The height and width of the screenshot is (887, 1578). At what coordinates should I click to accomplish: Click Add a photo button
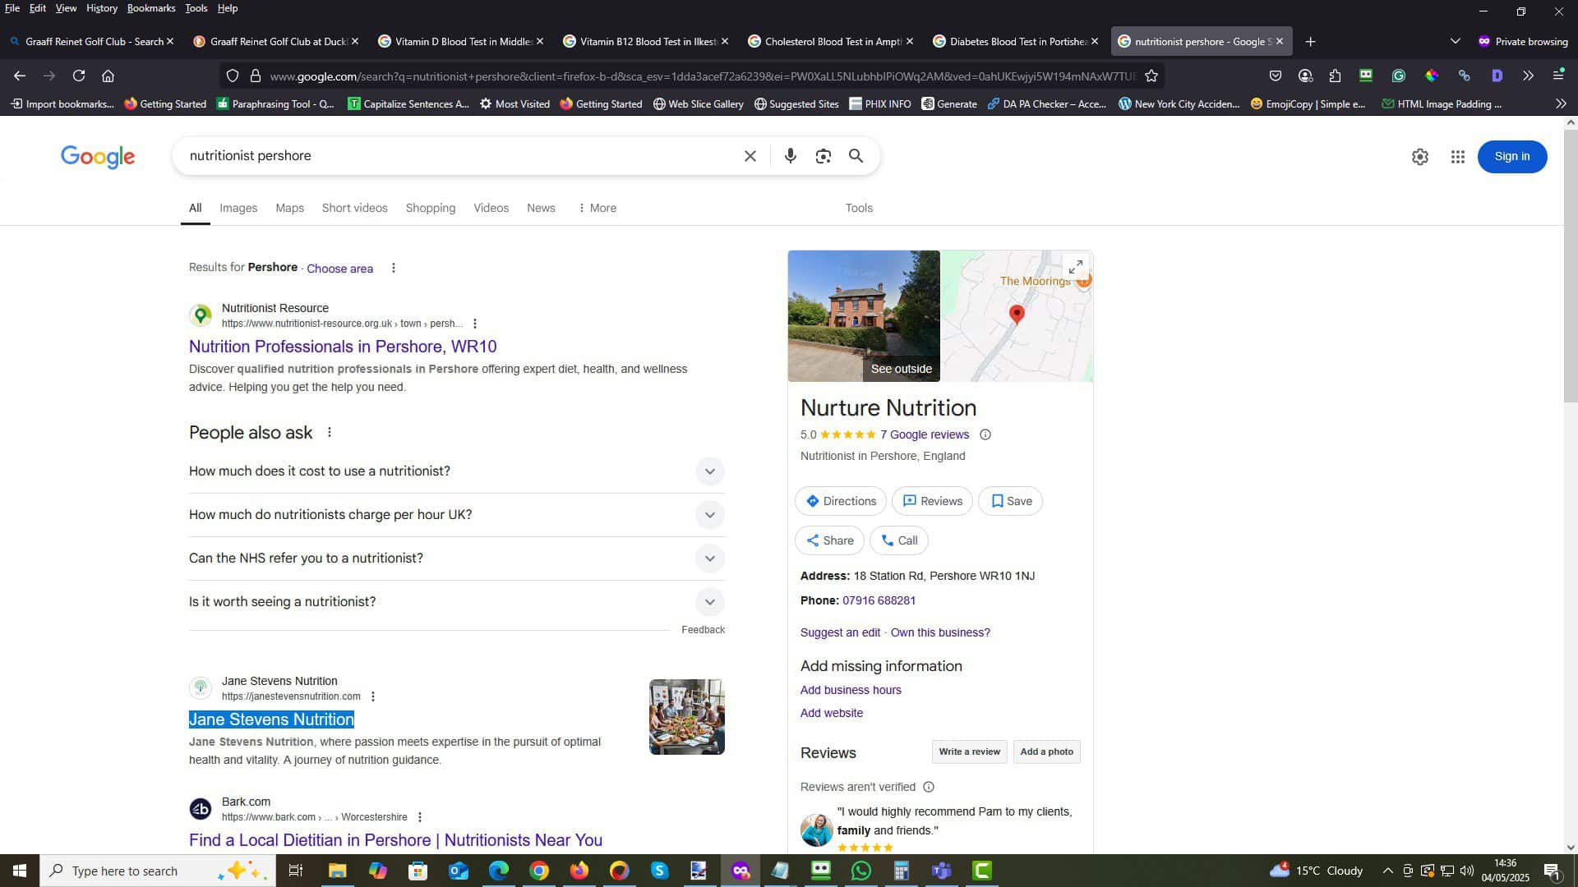[1046, 751]
